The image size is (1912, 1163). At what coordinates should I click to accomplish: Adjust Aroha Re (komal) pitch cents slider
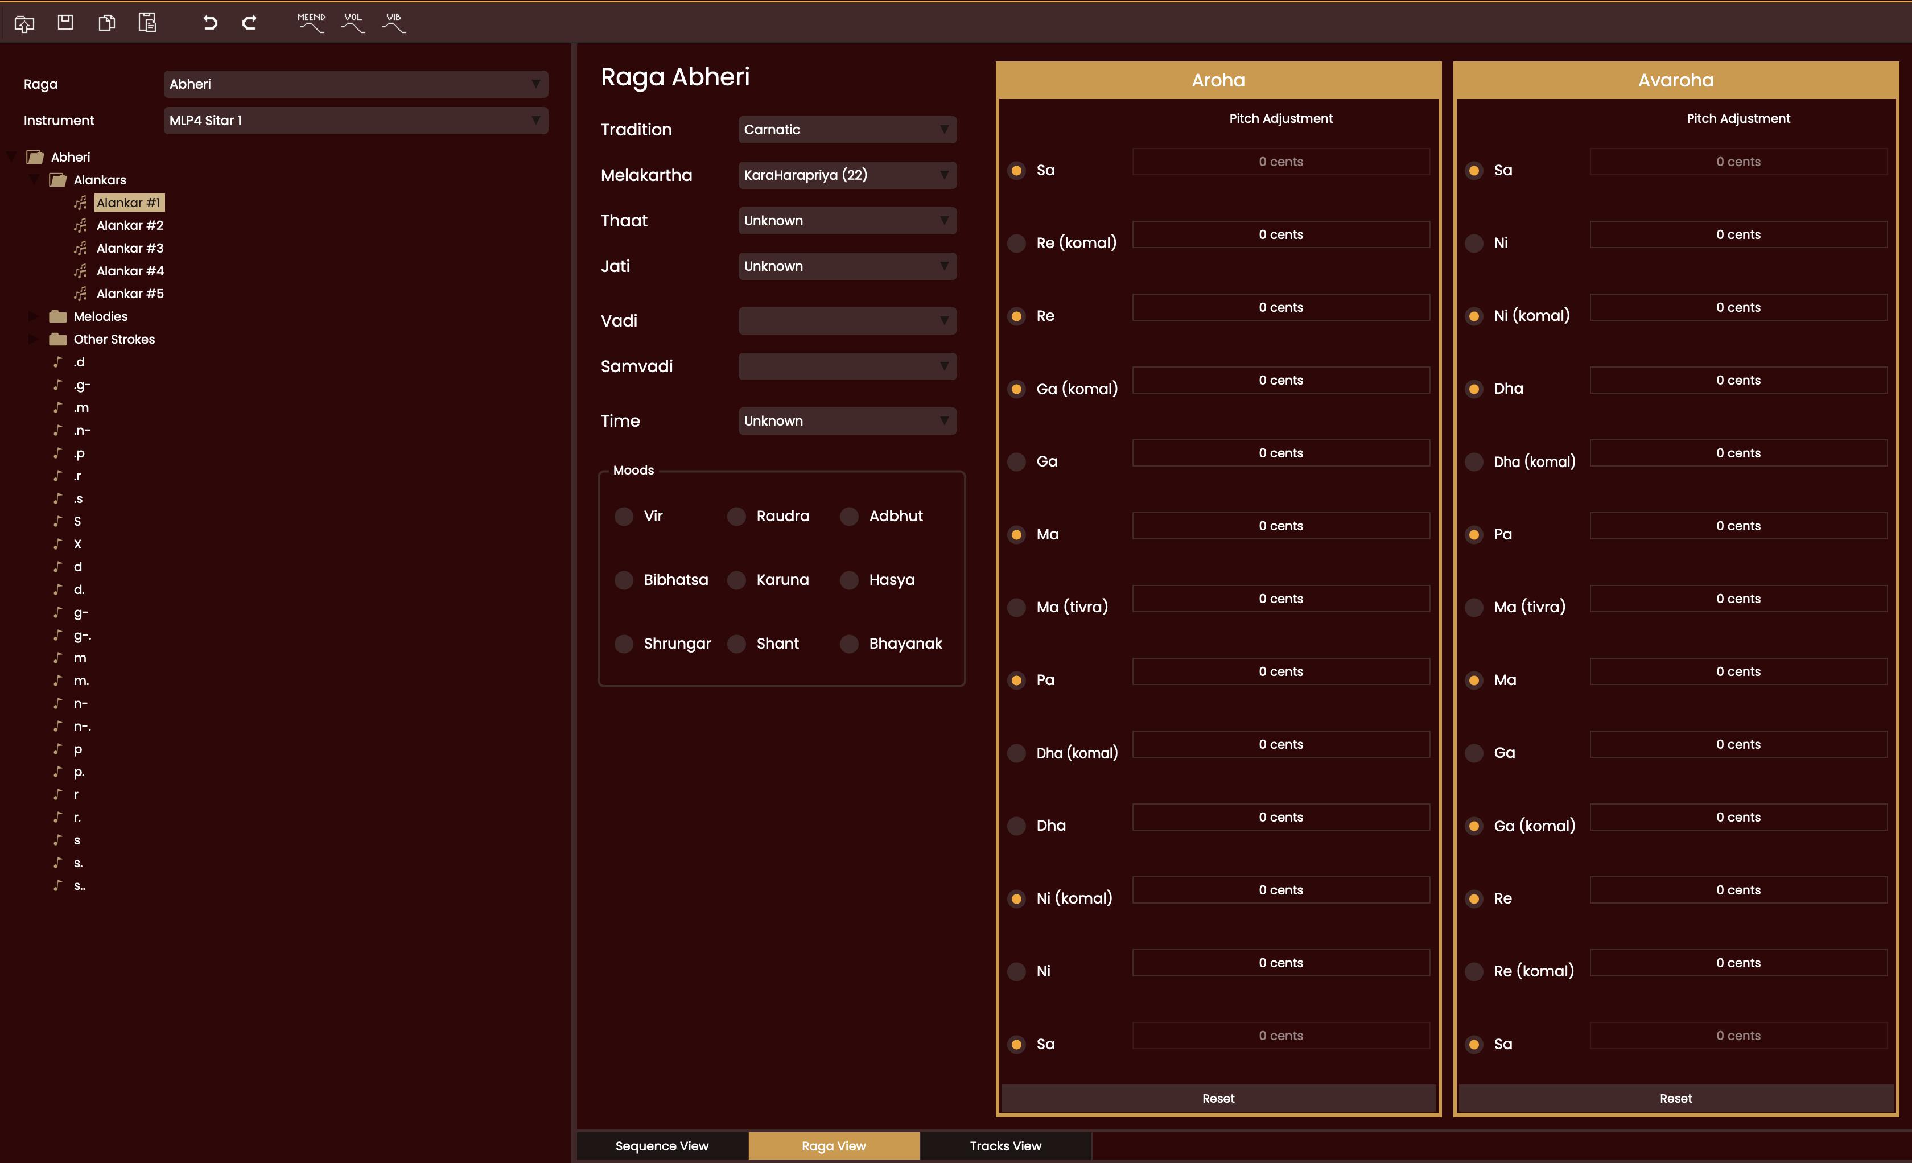pos(1280,234)
